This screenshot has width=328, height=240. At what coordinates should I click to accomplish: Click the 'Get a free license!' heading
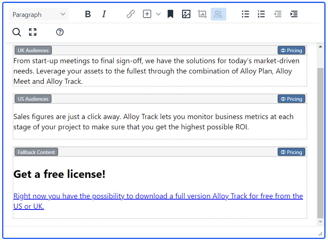pyautogui.click(x=60, y=174)
